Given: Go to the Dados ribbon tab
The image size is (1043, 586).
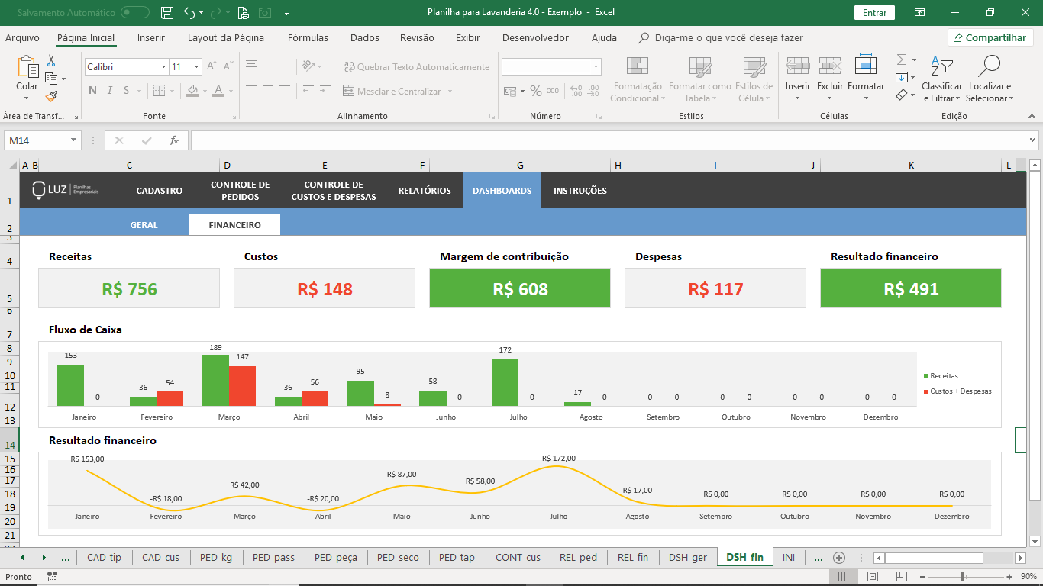Looking at the screenshot, I should (365, 37).
